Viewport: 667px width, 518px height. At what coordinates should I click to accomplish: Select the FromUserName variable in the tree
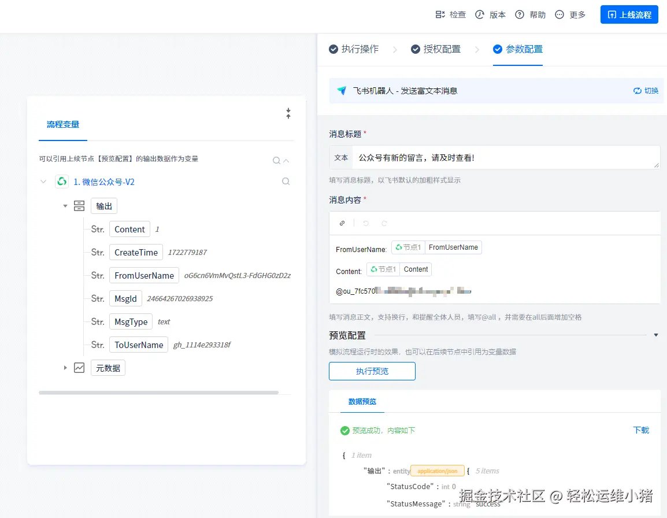coord(144,275)
